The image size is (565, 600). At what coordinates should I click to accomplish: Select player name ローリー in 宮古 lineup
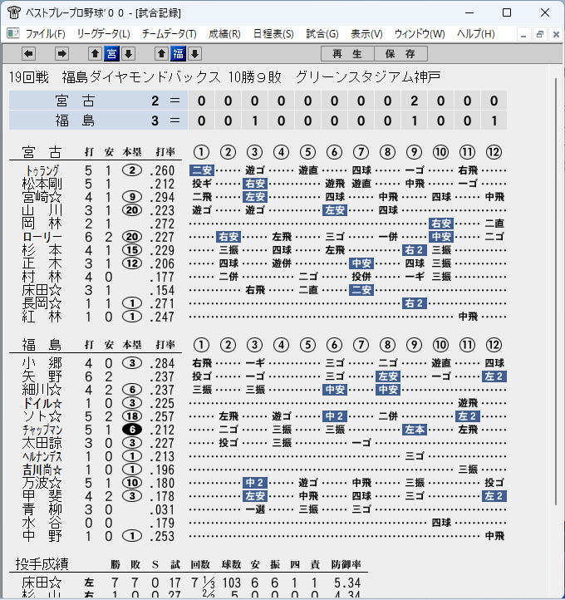(x=42, y=237)
